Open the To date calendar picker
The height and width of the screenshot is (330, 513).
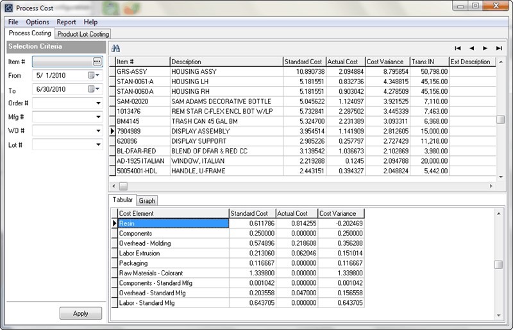[93, 91]
